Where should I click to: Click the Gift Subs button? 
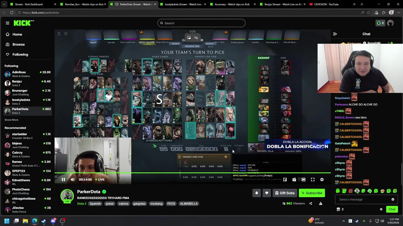point(285,193)
